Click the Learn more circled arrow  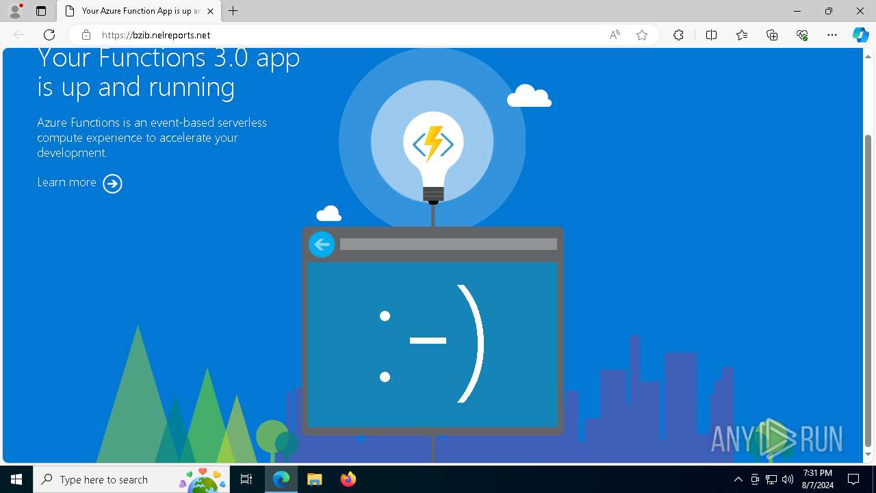click(x=112, y=184)
